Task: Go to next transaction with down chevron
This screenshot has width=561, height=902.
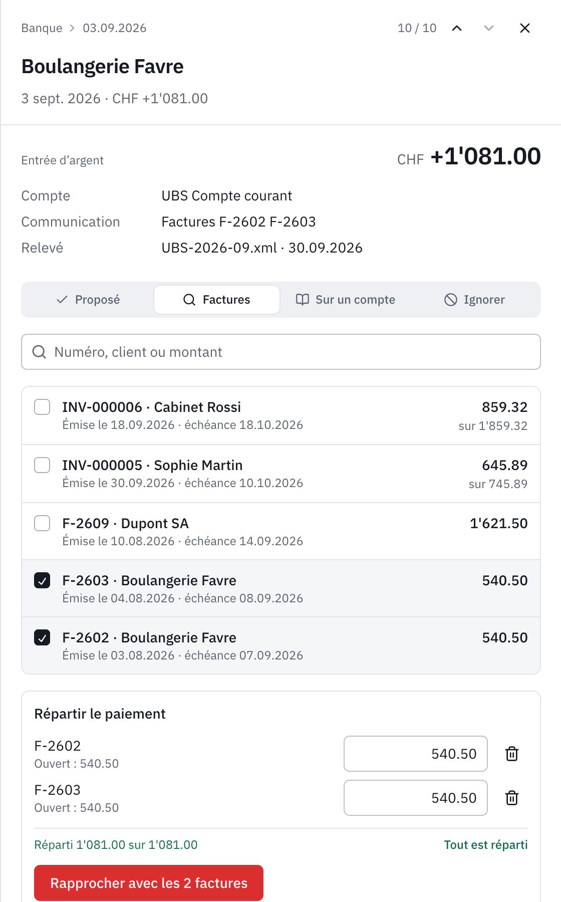Action: click(489, 28)
